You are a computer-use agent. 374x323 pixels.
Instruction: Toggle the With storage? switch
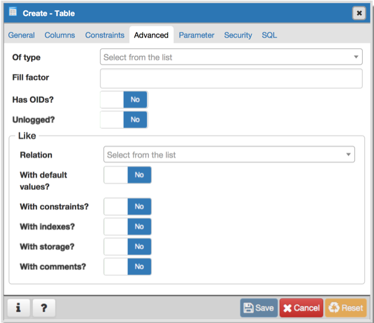point(127,246)
